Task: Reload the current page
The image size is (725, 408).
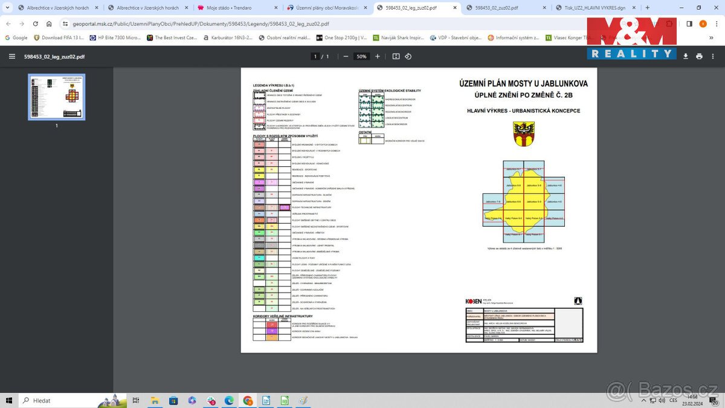Action: click(x=36, y=24)
